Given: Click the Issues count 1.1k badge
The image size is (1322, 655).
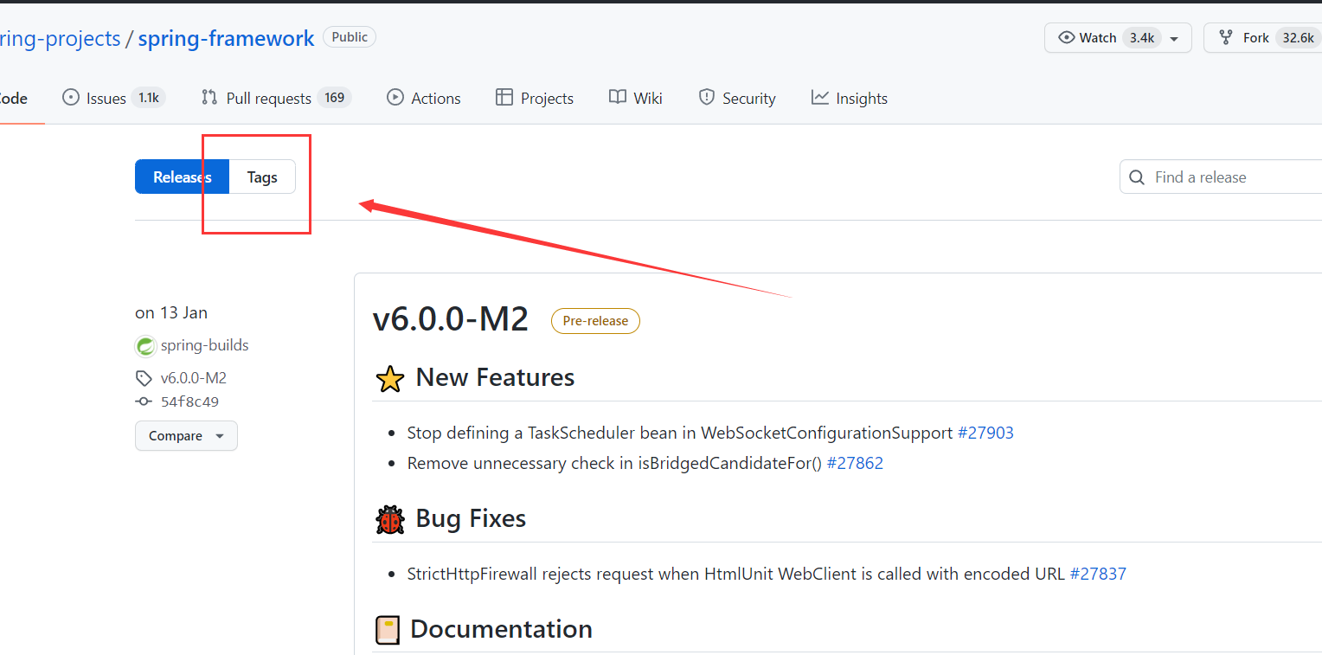Looking at the screenshot, I should 149,98.
